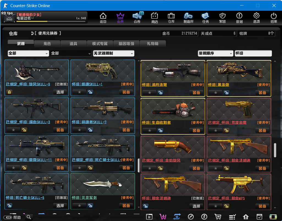Switch to the 角色 tab

(47, 44)
